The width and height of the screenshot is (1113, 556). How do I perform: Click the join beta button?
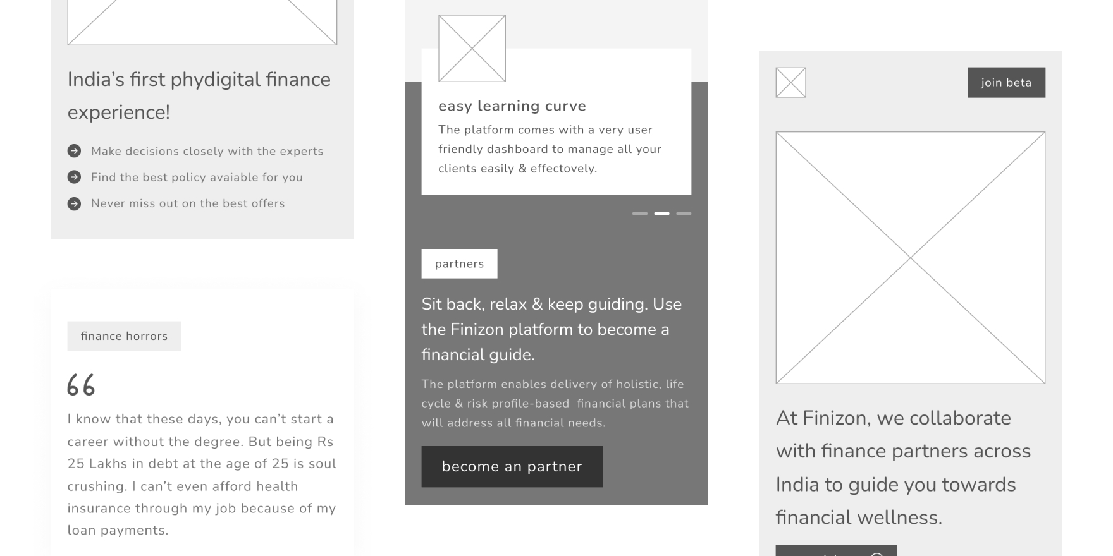[x=1006, y=83]
